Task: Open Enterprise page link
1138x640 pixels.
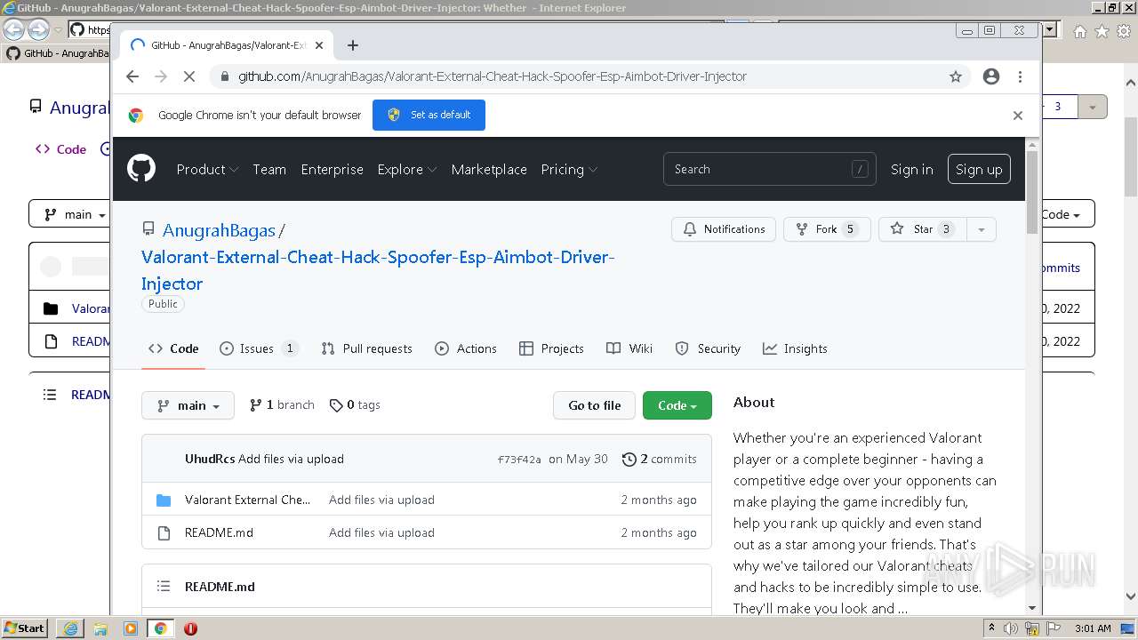Action: point(332,169)
